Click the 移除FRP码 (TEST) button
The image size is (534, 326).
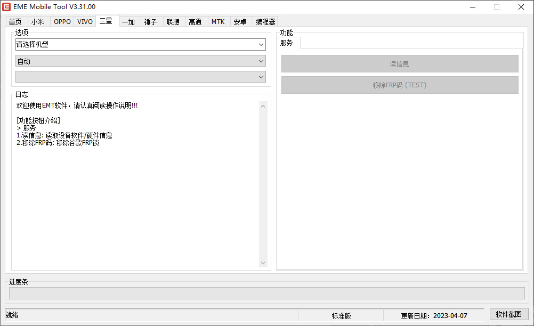[x=400, y=85]
